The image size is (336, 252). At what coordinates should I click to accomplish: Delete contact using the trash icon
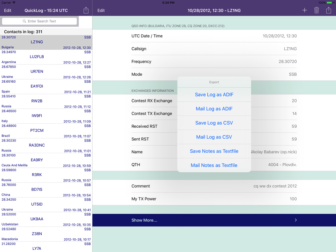(317, 10)
